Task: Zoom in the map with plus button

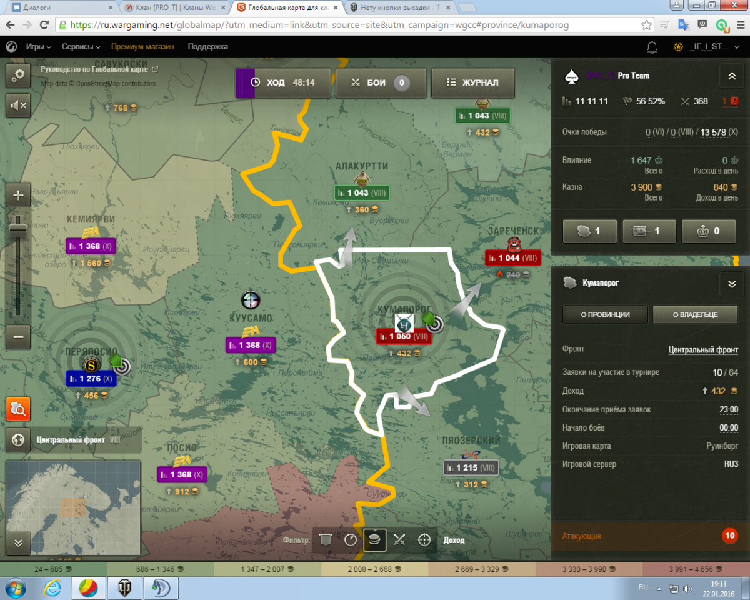Action: (x=18, y=196)
